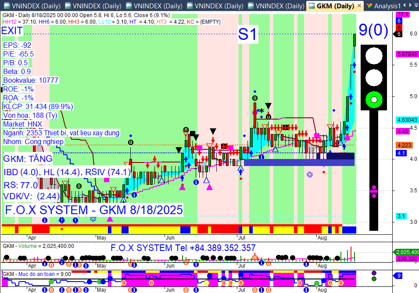
Task: Open the tab list dropdown arrow
Action: 416,5
